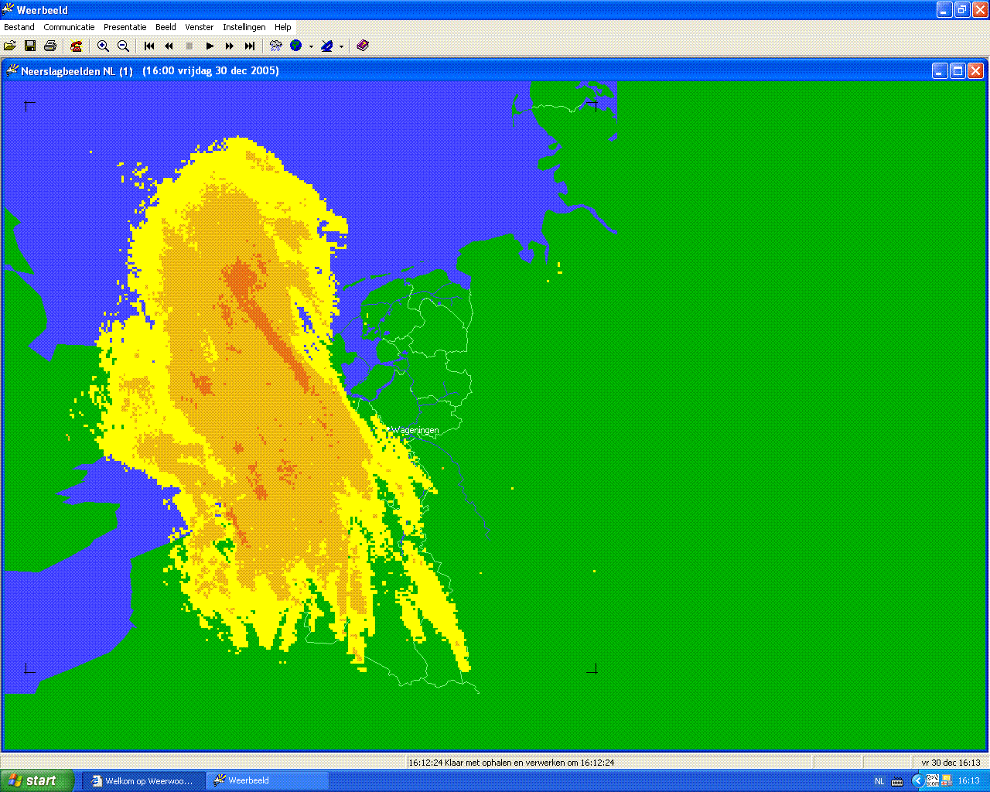Select the Weerbeeld taskbar button
This screenshot has width=990, height=792.
[x=268, y=781]
